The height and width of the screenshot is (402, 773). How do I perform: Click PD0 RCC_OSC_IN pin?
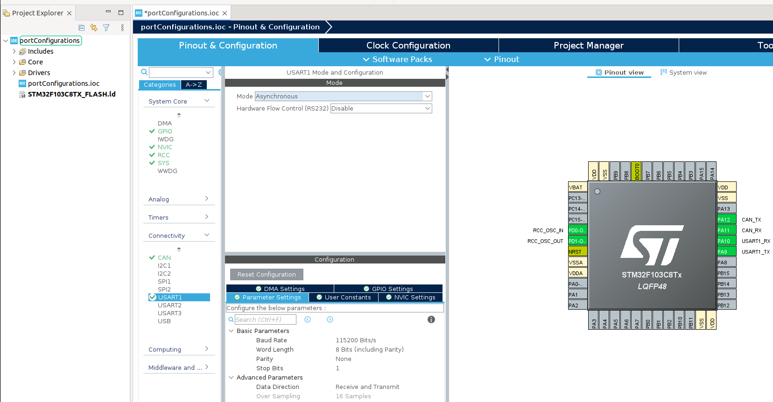(x=577, y=230)
